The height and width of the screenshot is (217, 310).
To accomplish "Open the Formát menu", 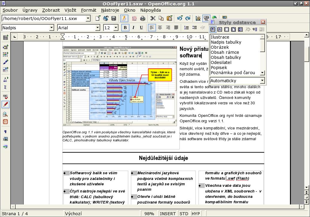I will tap(88, 10).
